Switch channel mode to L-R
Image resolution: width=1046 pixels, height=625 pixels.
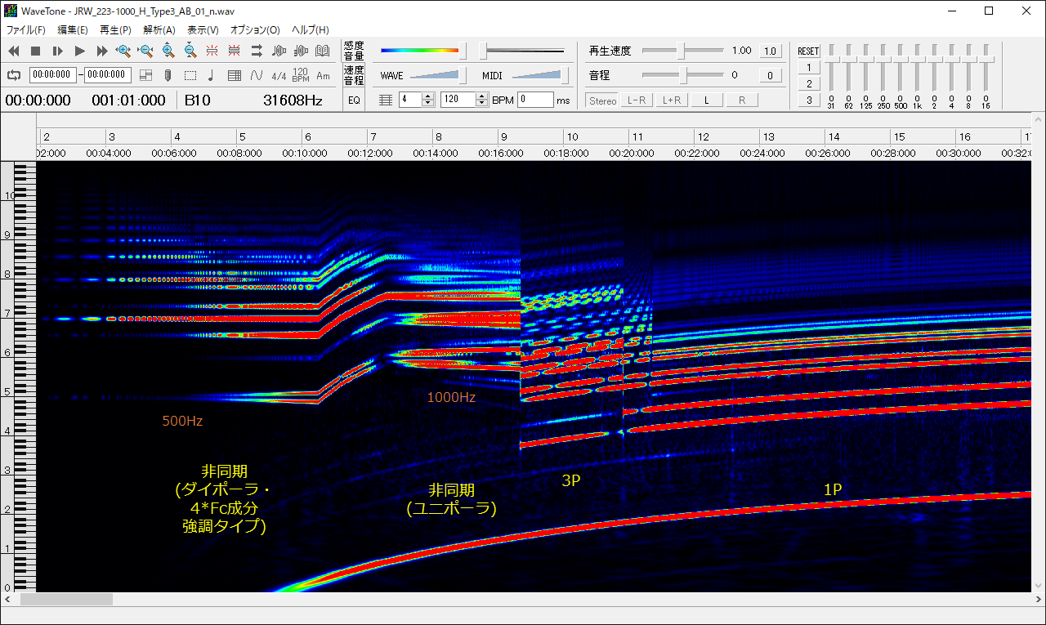coord(636,100)
